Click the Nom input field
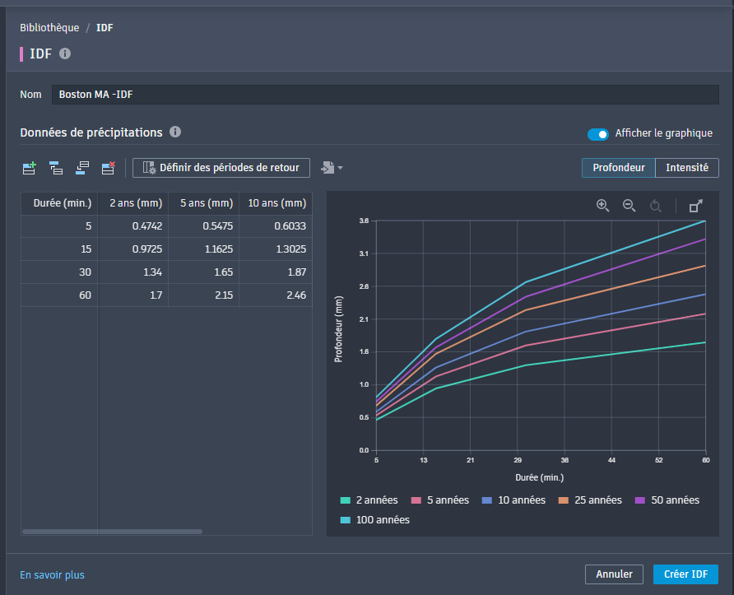This screenshot has height=595, width=734. (385, 95)
